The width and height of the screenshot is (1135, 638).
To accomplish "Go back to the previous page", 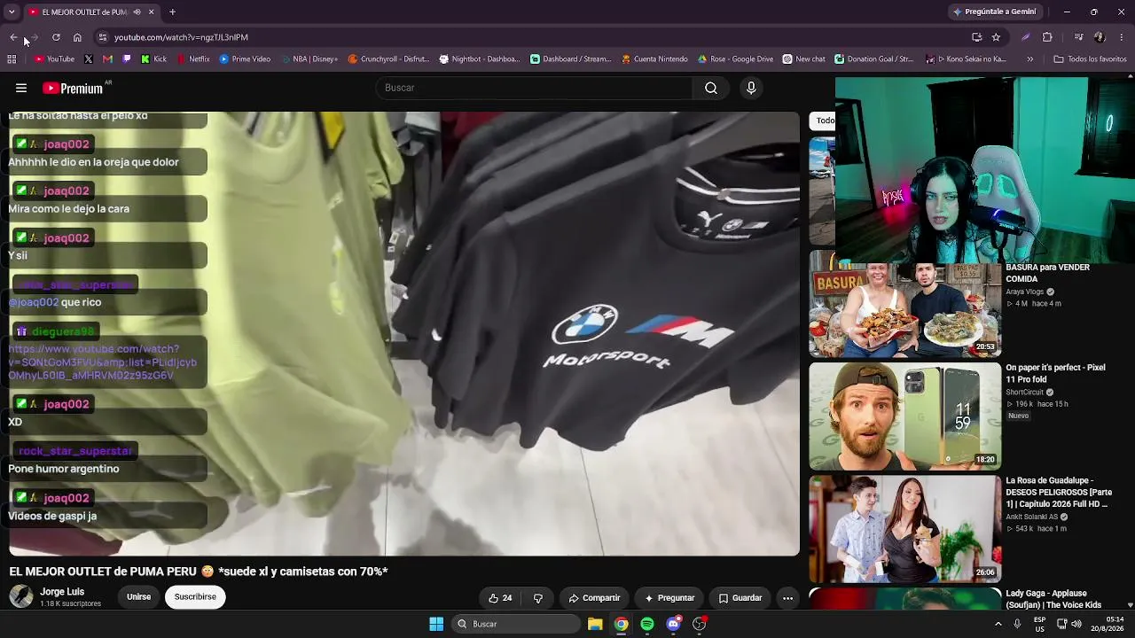I will tap(13, 37).
